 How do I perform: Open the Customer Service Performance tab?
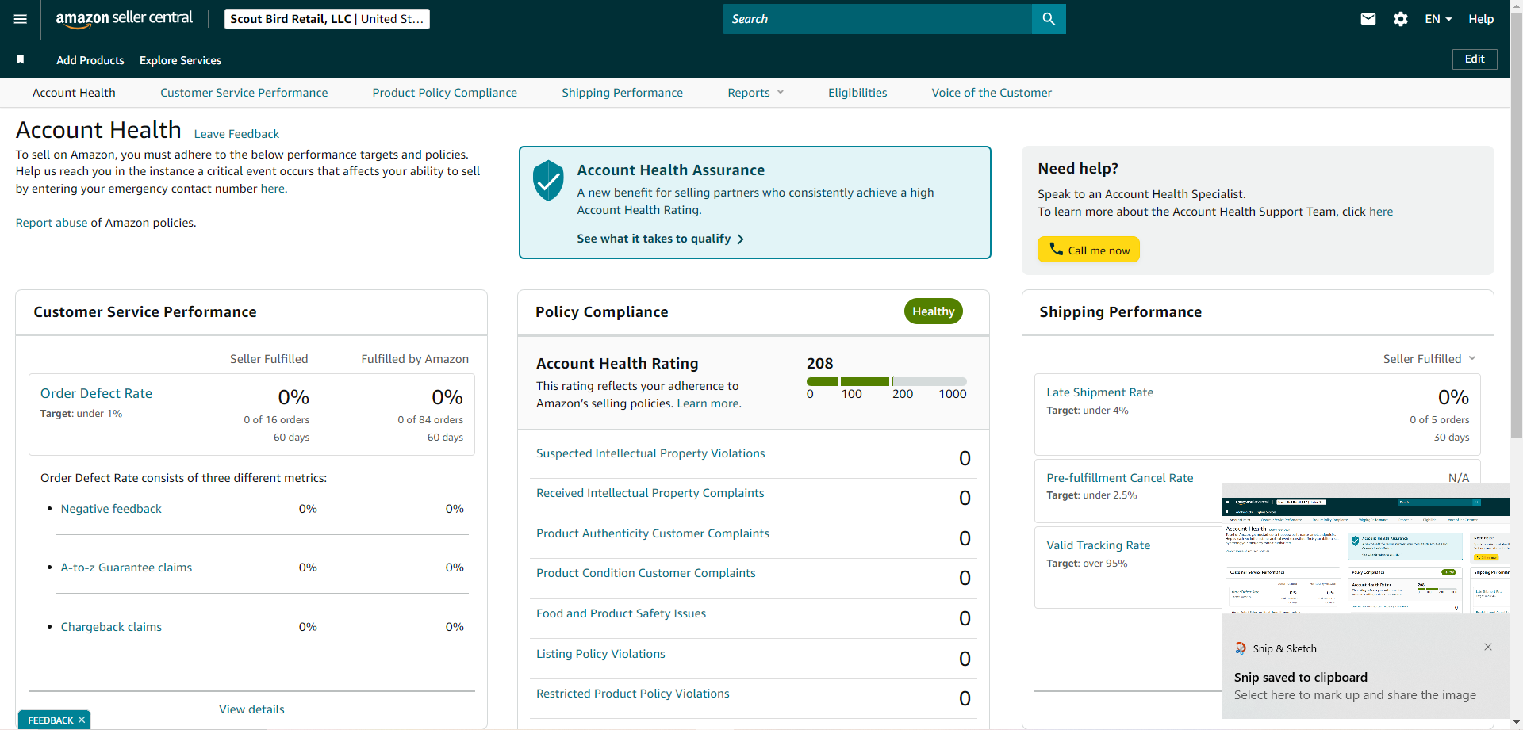(244, 93)
